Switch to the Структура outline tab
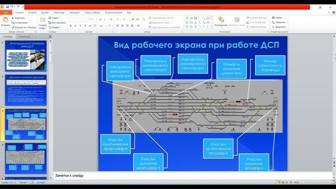 click(x=24, y=37)
